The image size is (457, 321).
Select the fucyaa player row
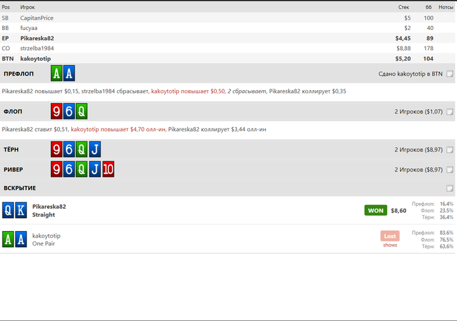click(x=227, y=28)
